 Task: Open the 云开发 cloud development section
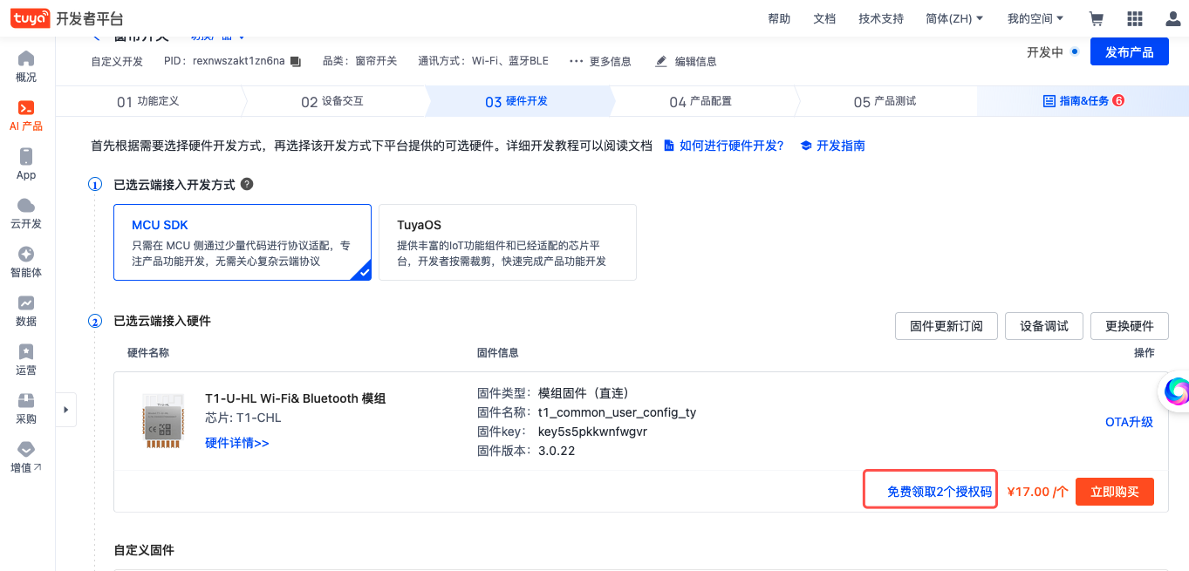click(x=26, y=213)
